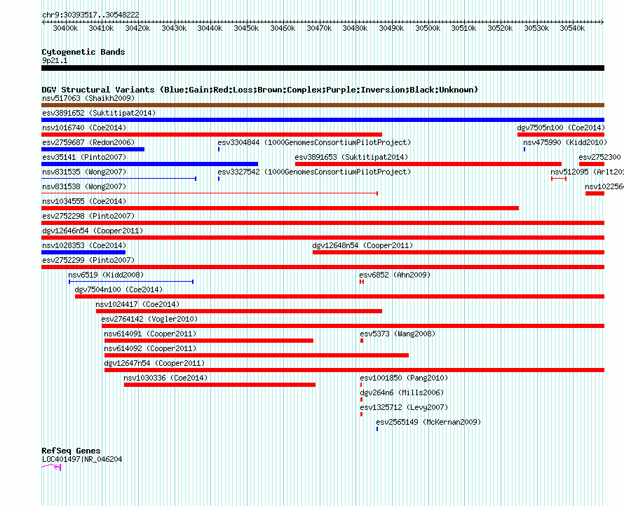Open dgv7504n100 (Coe2014) label
The width and height of the screenshot is (624, 506).
pyautogui.click(x=118, y=289)
